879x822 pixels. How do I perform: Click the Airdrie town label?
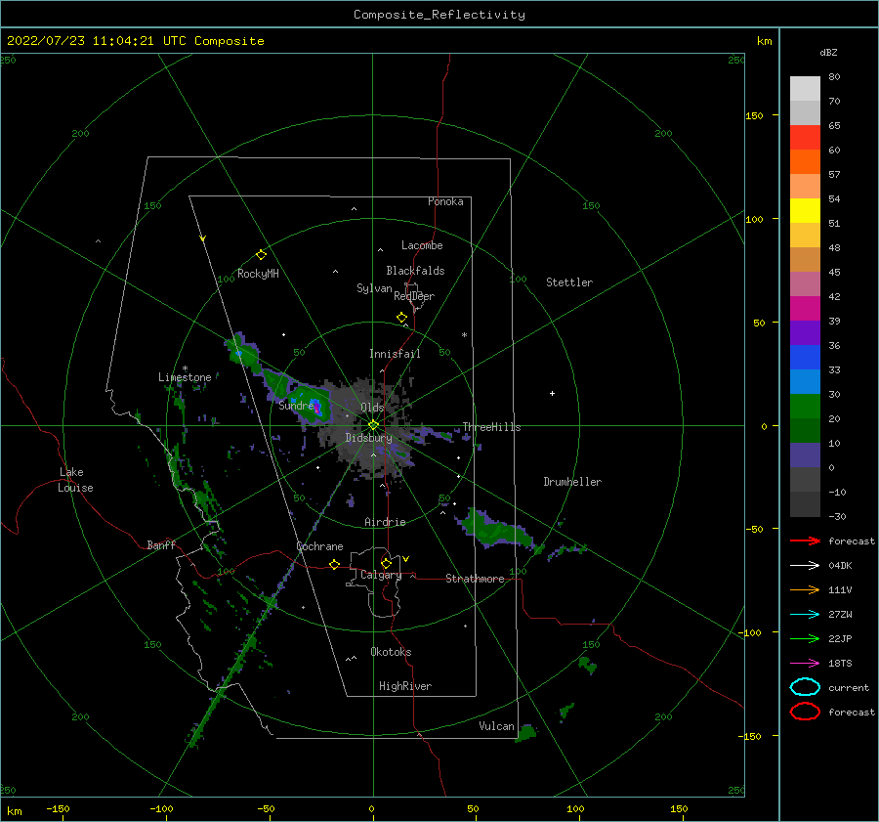pos(385,522)
